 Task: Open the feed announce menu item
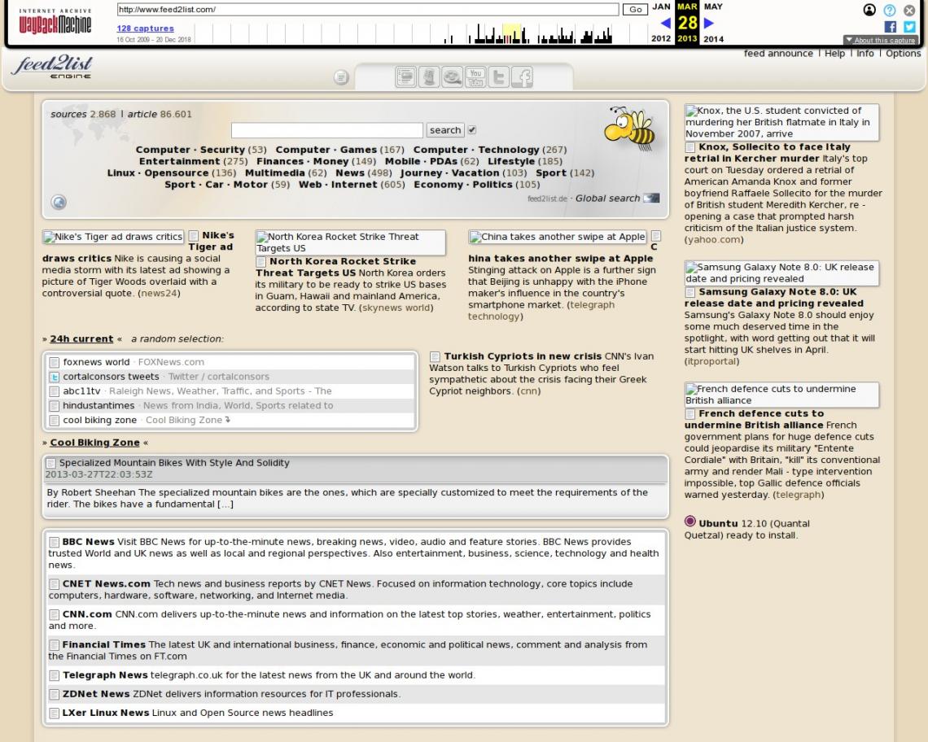778,53
